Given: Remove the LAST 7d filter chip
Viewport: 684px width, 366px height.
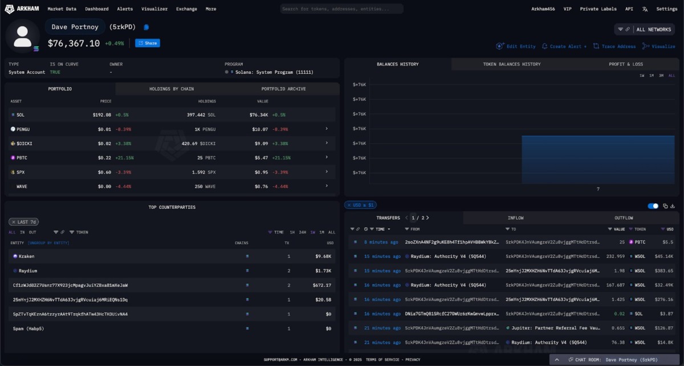Looking at the screenshot, I should click(14, 222).
